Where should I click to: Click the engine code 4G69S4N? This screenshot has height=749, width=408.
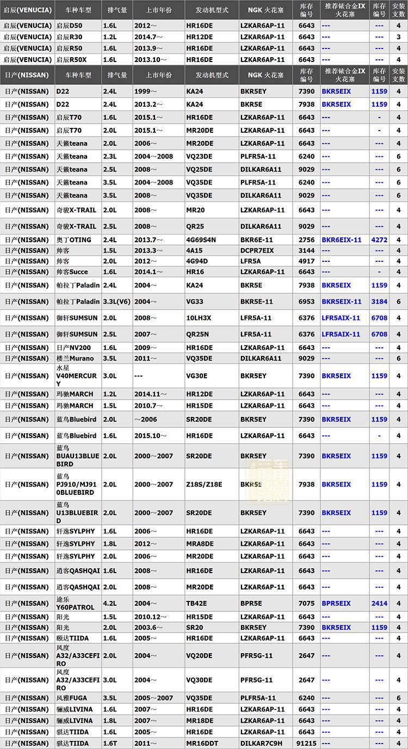click(x=201, y=240)
